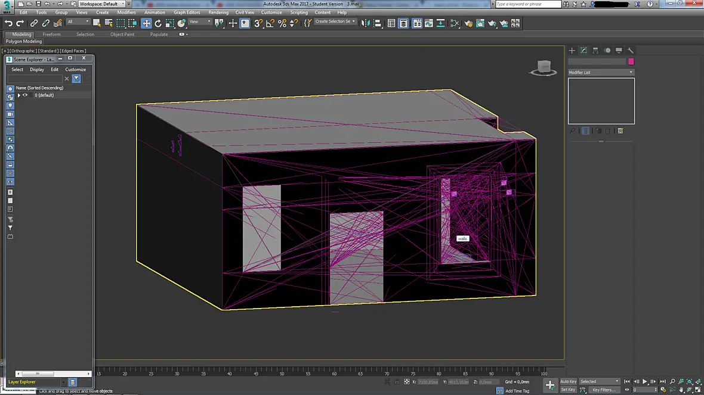This screenshot has height=395, width=704.
Task: Switch to the Freeform ribbon tab
Action: (x=52, y=34)
